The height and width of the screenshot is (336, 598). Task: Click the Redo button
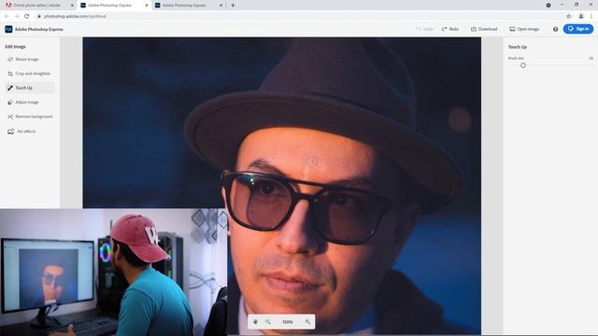450,29
